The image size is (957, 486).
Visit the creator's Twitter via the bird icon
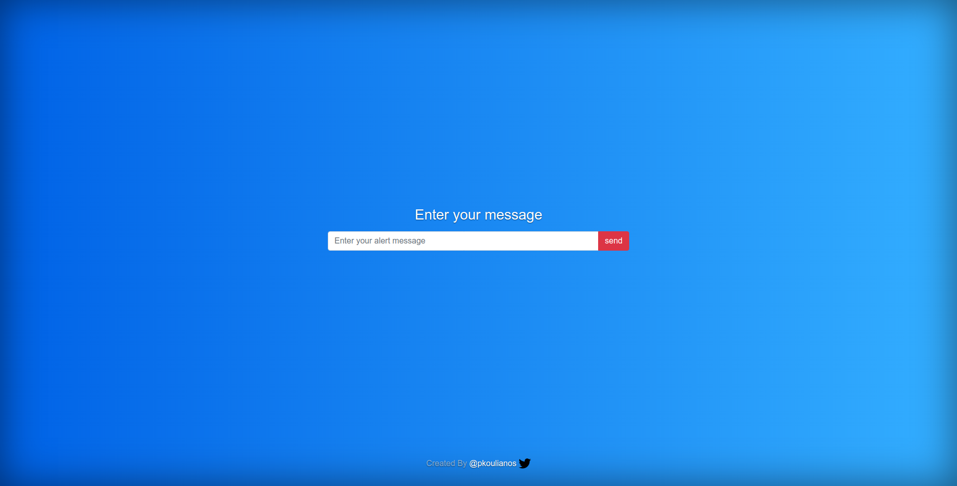click(x=525, y=463)
